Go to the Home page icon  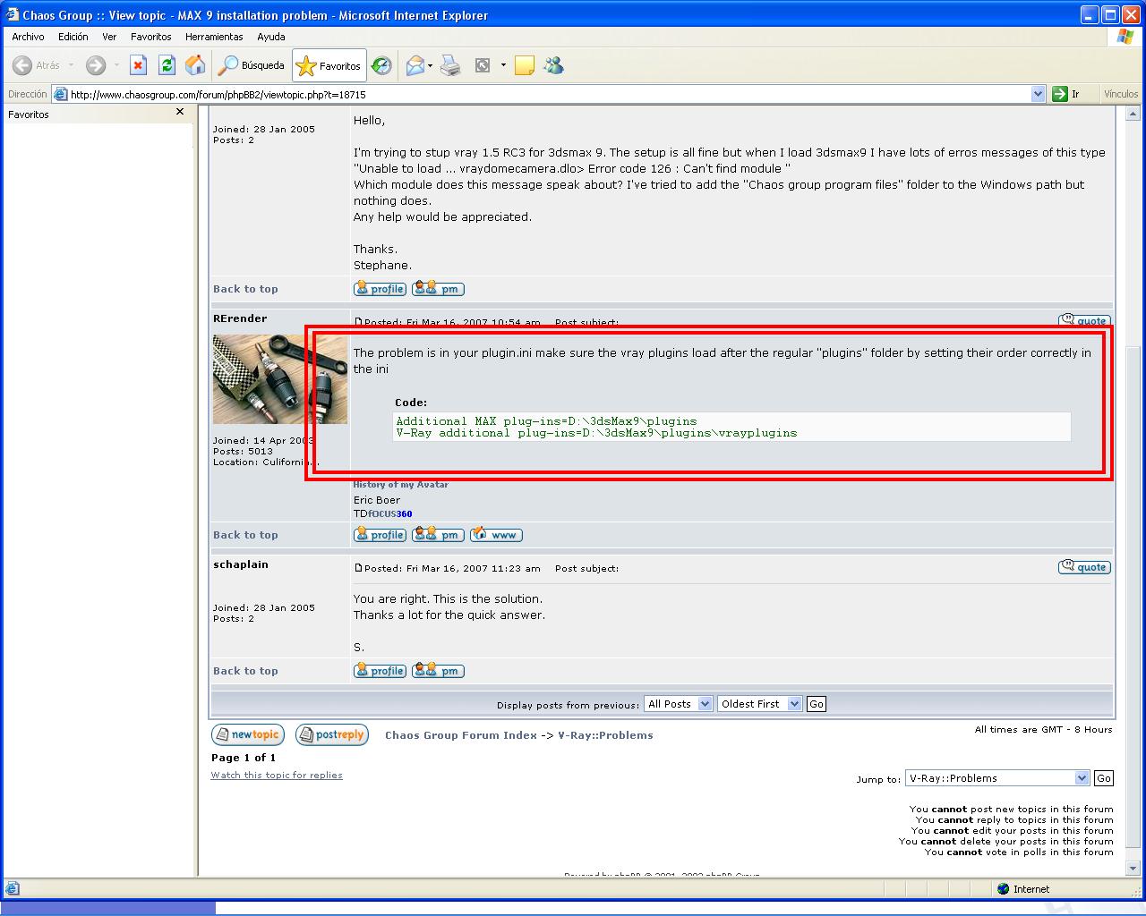(194, 65)
